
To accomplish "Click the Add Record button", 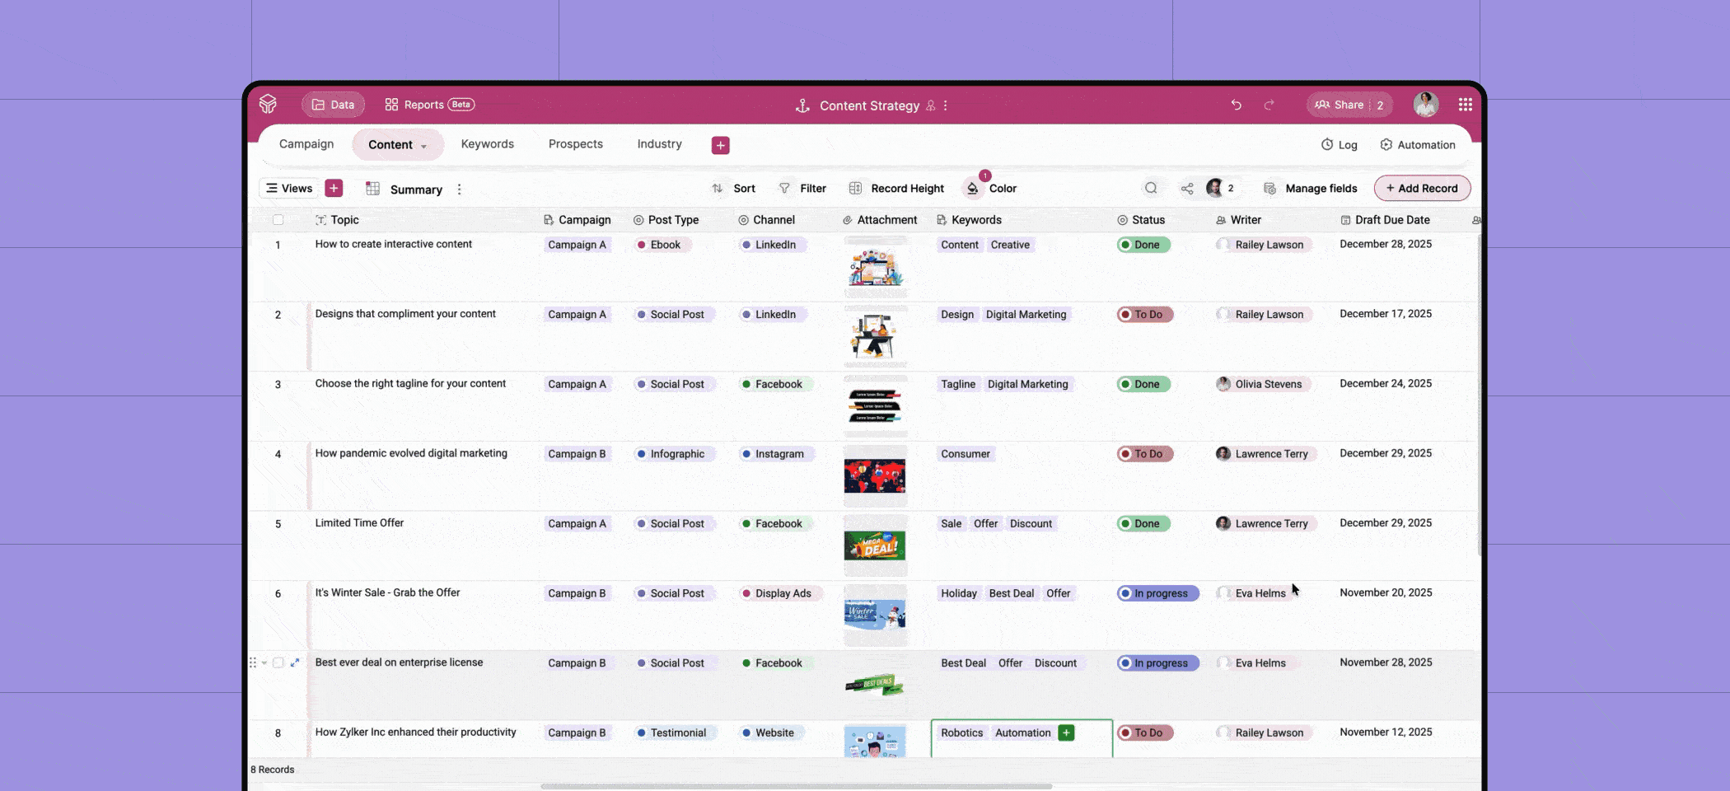I will pos(1422,188).
